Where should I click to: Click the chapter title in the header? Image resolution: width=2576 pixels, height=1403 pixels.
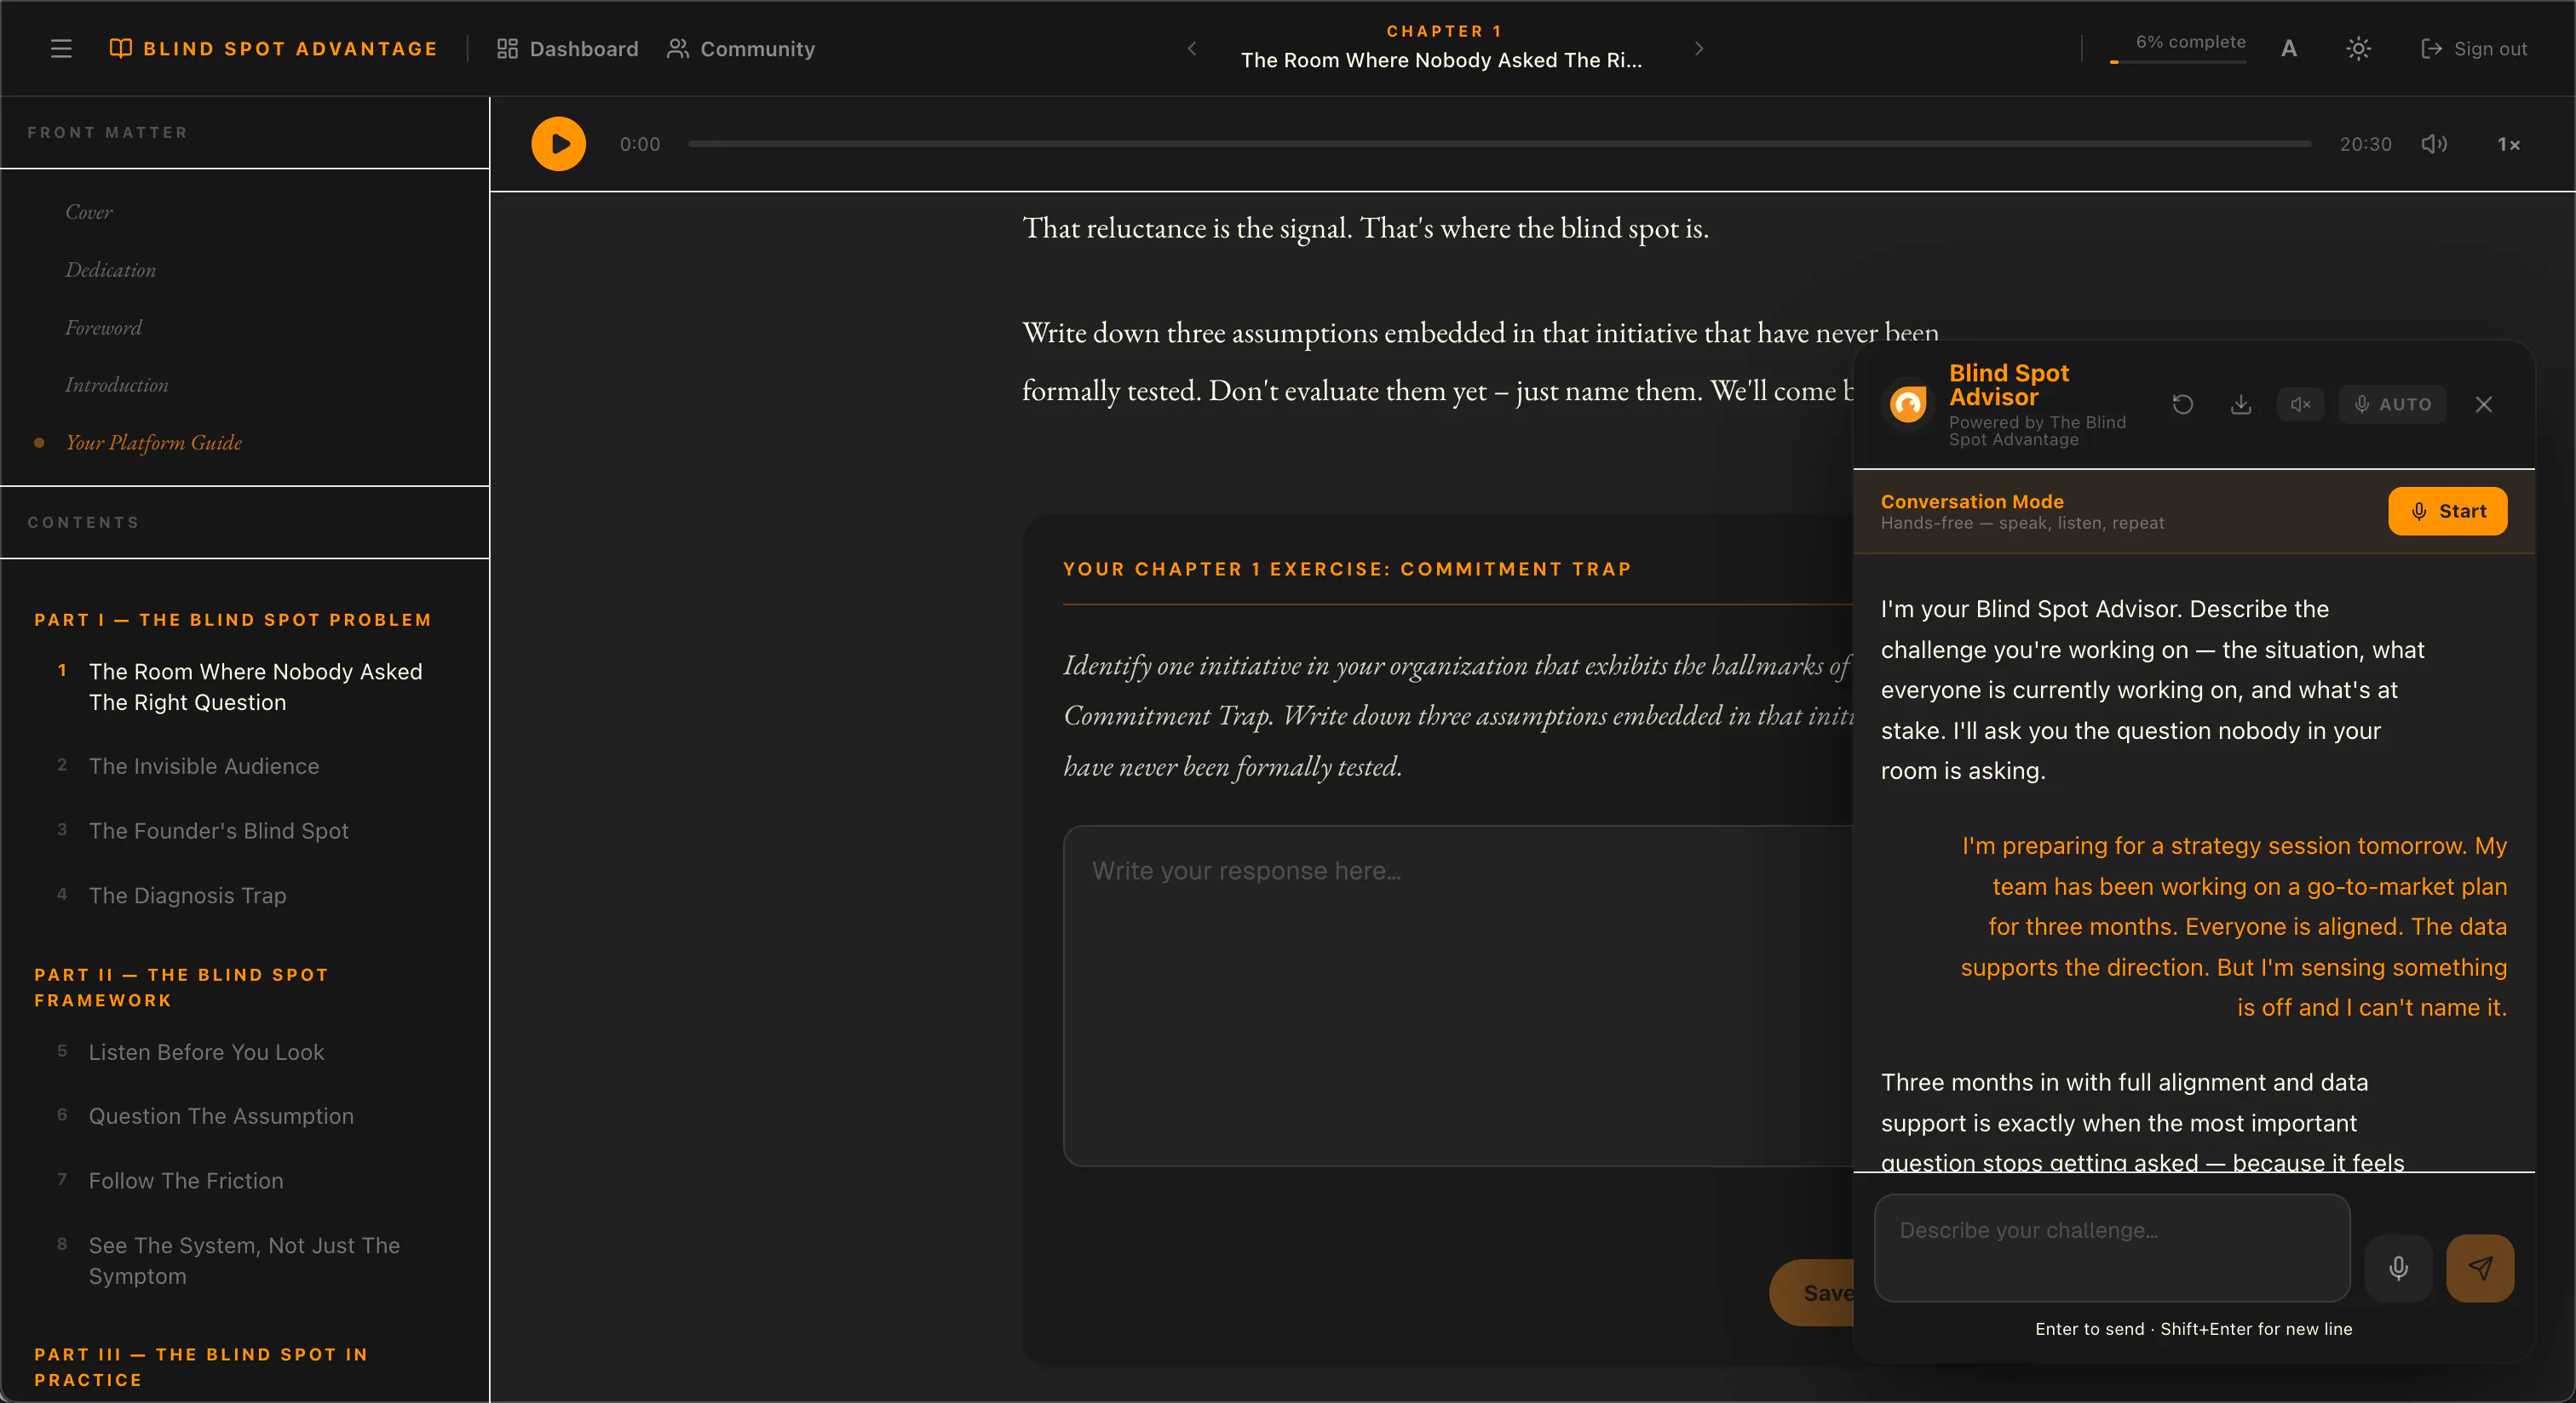pyautogui.click(x=1441, y=60)
